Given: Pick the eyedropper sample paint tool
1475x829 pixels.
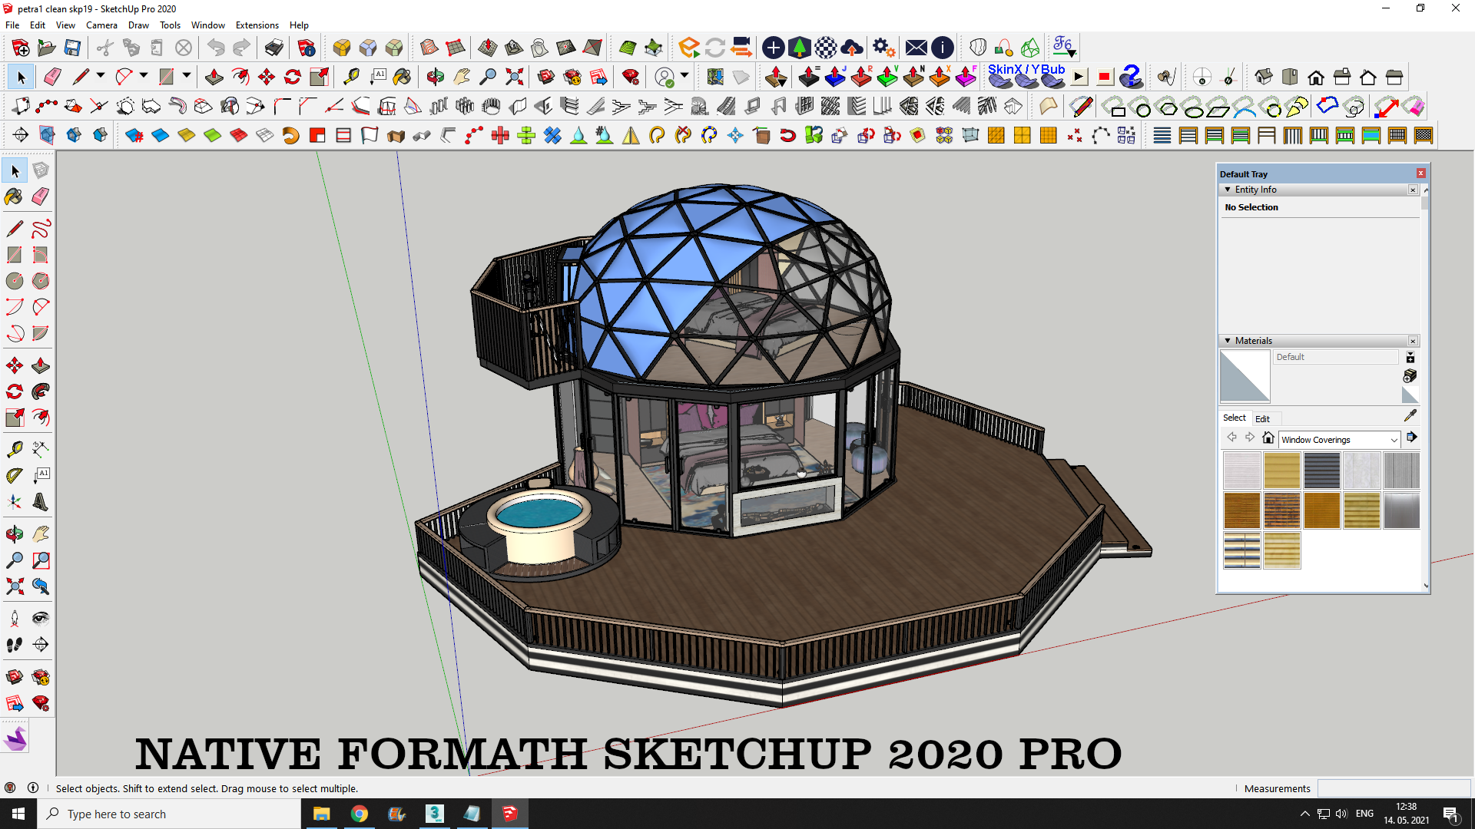Looking at the screenshot, I should (x=1410, y=416).
